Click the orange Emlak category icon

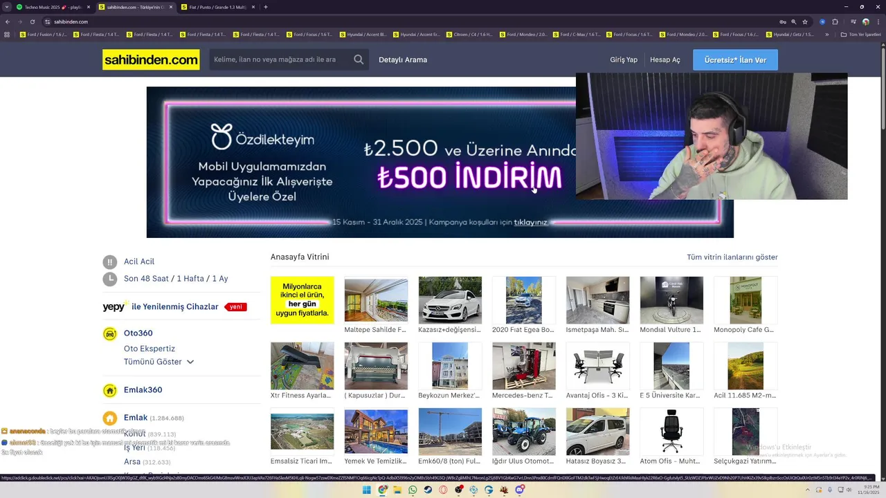[x=109, y=418]
